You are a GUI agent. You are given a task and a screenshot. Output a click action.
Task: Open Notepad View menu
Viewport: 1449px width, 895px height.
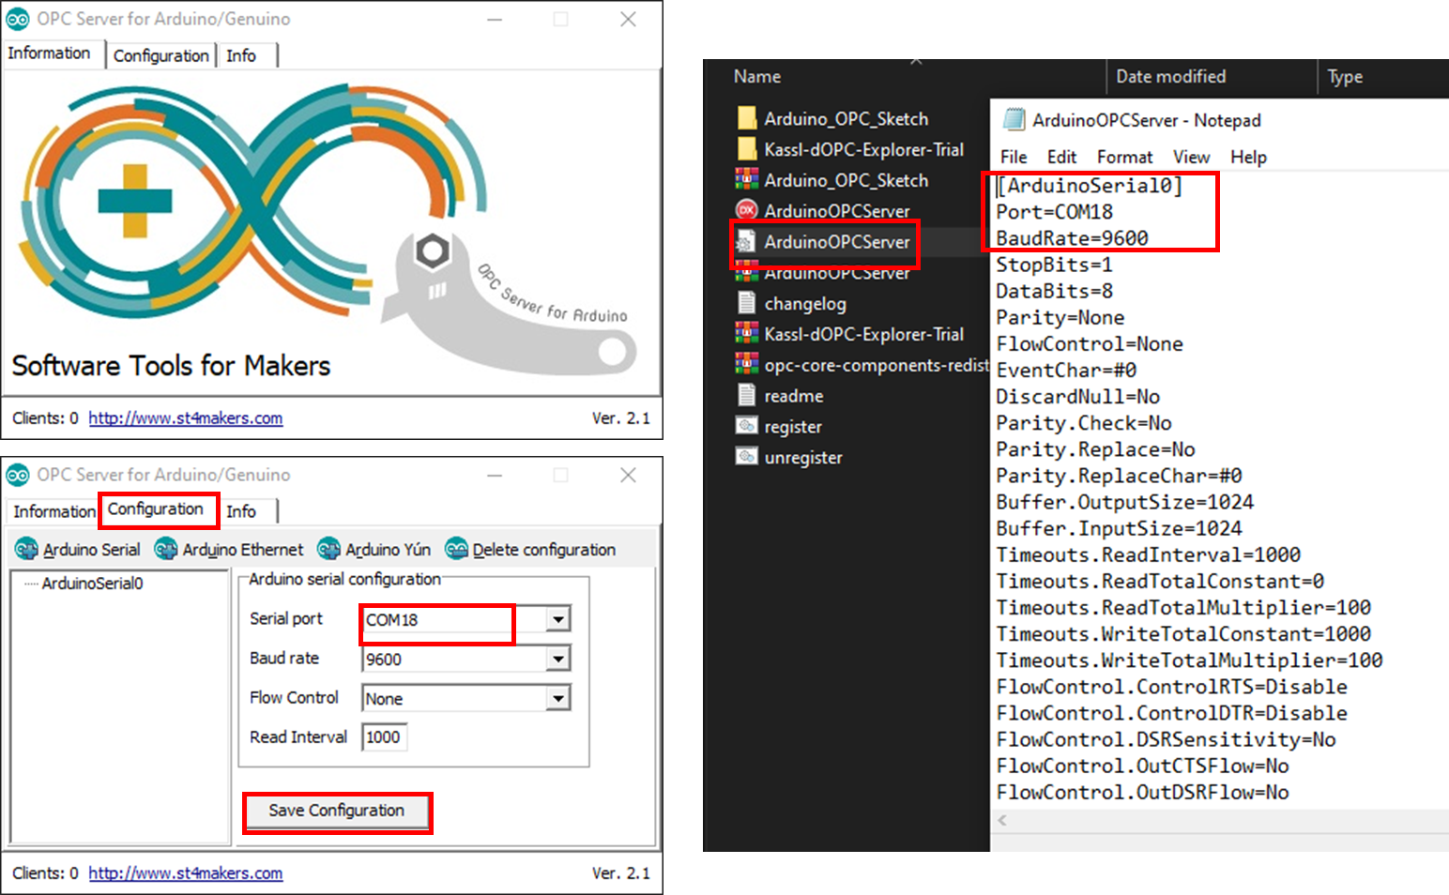tap(1191, 157)
